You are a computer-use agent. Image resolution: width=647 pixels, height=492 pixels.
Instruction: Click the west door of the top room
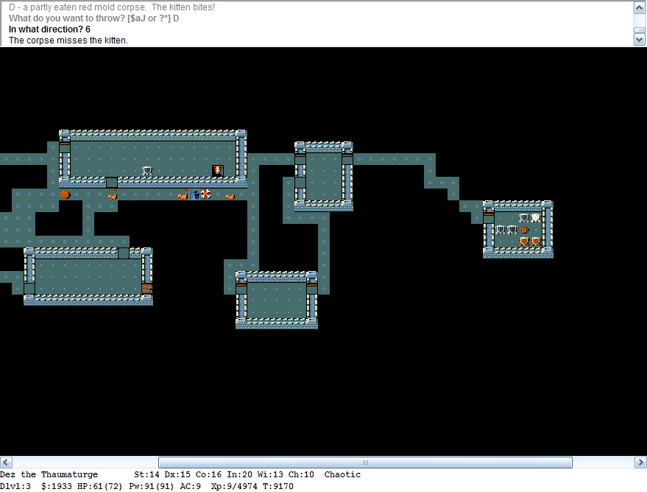pos(65,147)
